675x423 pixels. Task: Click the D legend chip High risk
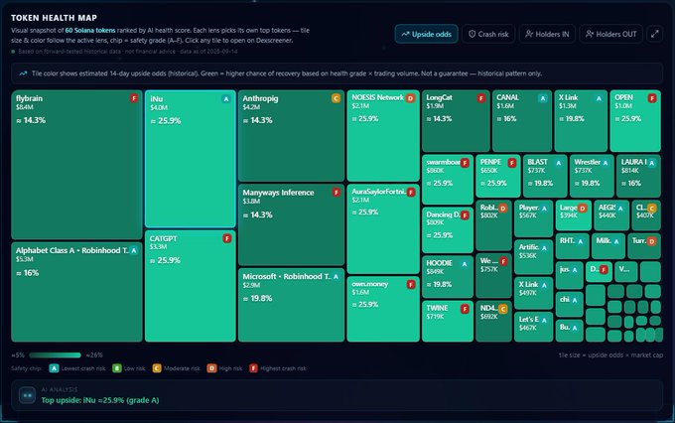click(x=211, y=368)
